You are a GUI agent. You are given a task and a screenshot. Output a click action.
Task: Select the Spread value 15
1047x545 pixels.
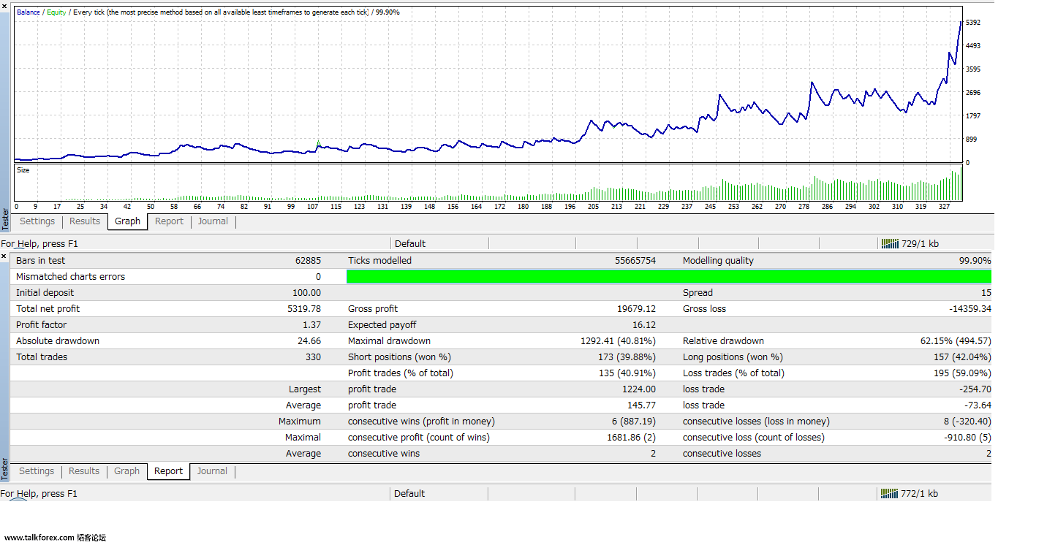(986, 293)
